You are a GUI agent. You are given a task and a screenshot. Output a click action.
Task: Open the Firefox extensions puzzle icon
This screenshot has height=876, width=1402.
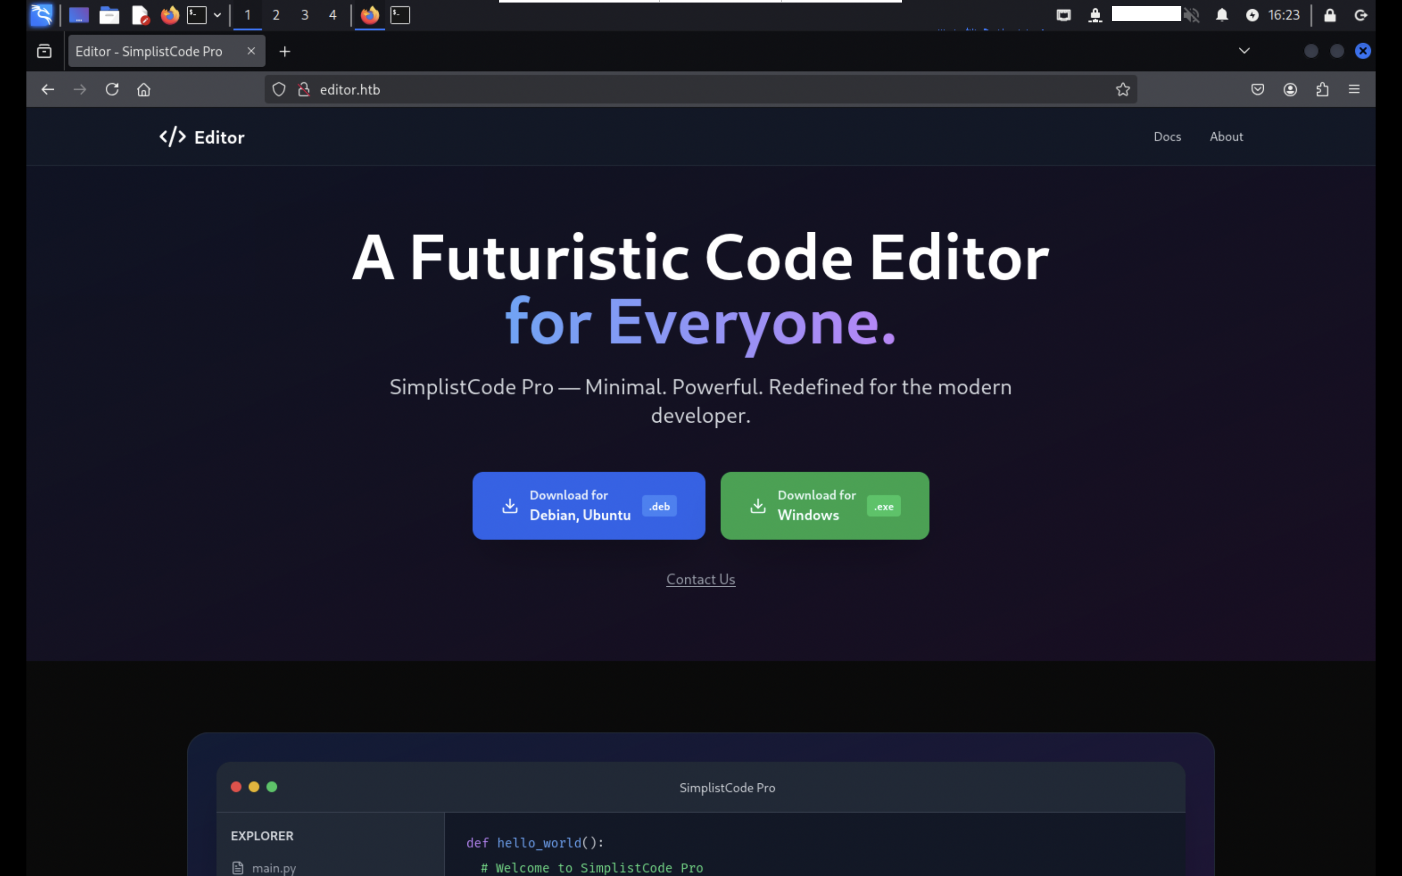coord(1322,89)
